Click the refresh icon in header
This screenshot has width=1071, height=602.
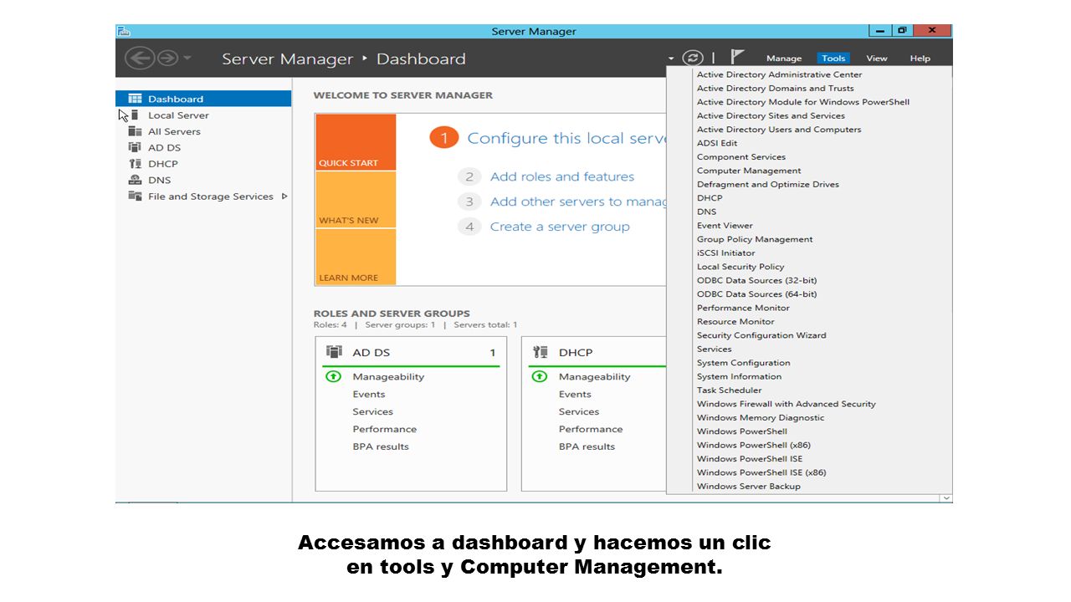point(693,58)
